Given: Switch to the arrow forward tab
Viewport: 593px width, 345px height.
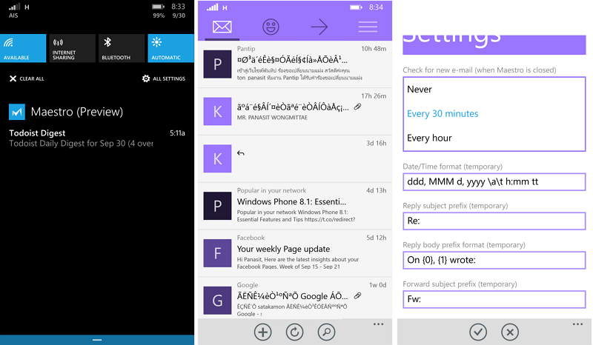Looking at the screenshot, I should click(x=319, y=27).
